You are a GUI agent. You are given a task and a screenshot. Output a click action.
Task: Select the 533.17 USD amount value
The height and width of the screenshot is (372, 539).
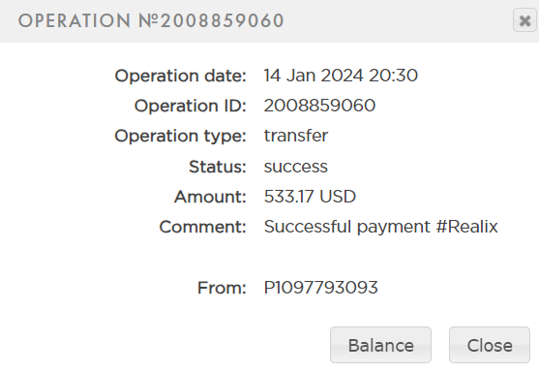[x=310, y=197]
